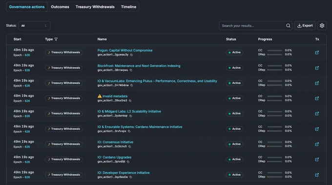
Task: Open Invalid metadata transaction external link
Action: pos(317,98)
